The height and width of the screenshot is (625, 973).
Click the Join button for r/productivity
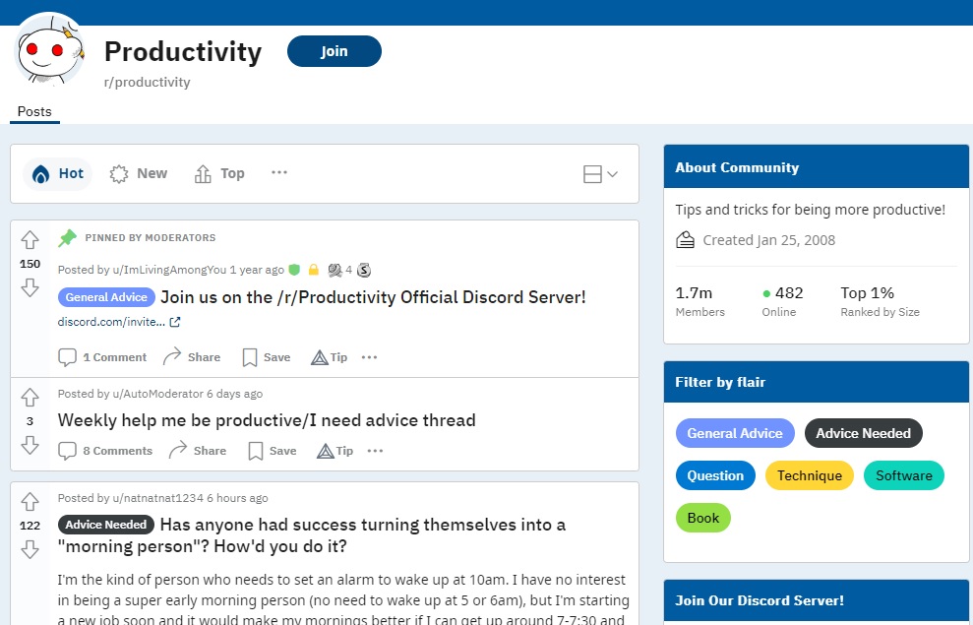click(334, 51)
